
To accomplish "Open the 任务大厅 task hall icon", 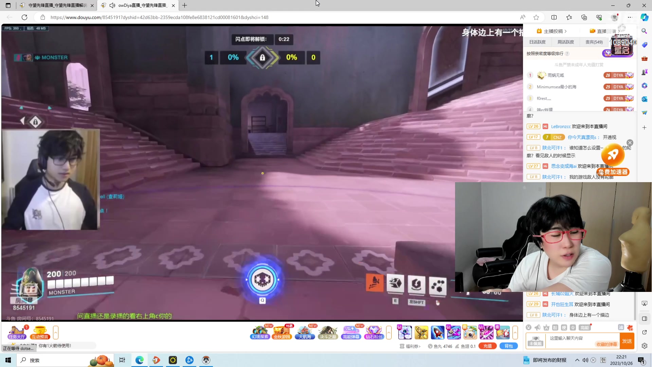I will pos(17,332).
